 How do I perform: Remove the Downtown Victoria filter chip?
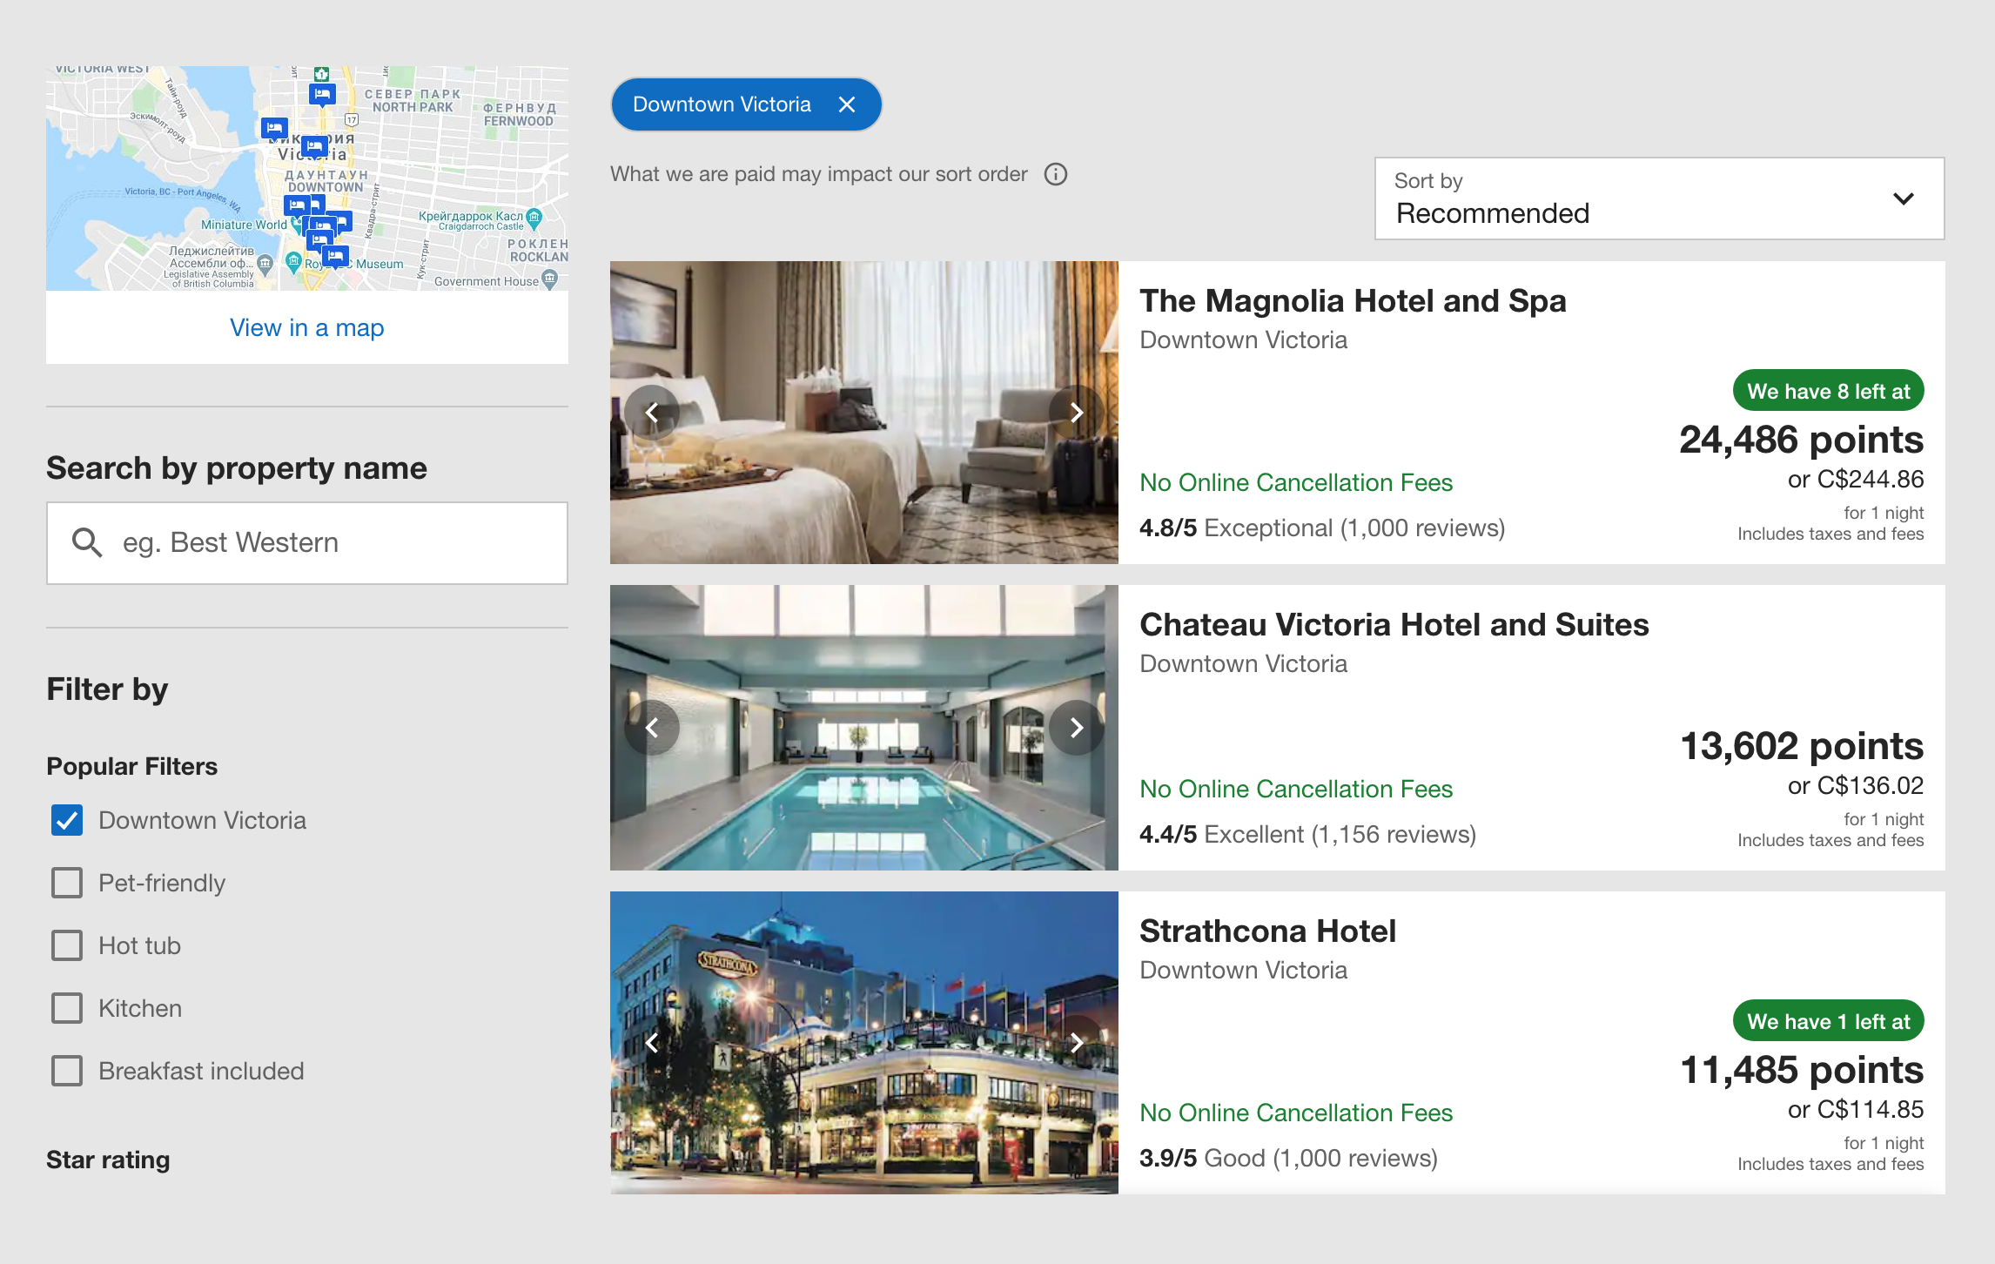pyautogui.click(x=846, y=104)
